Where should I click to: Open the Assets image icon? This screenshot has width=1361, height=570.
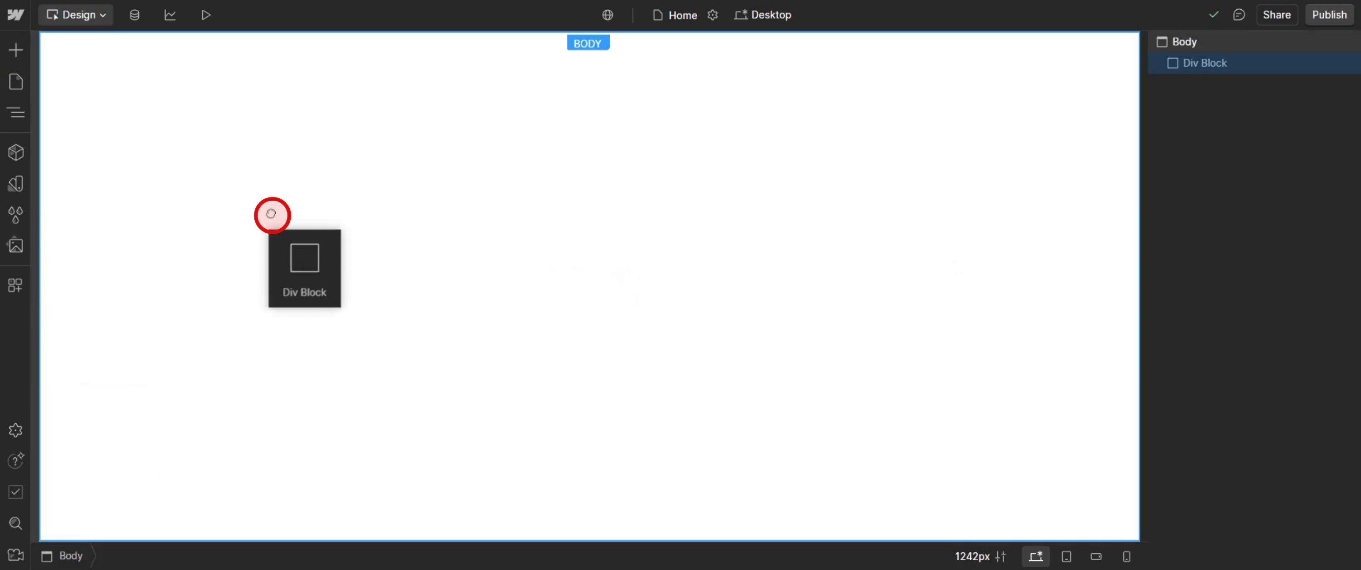point(16,245)
